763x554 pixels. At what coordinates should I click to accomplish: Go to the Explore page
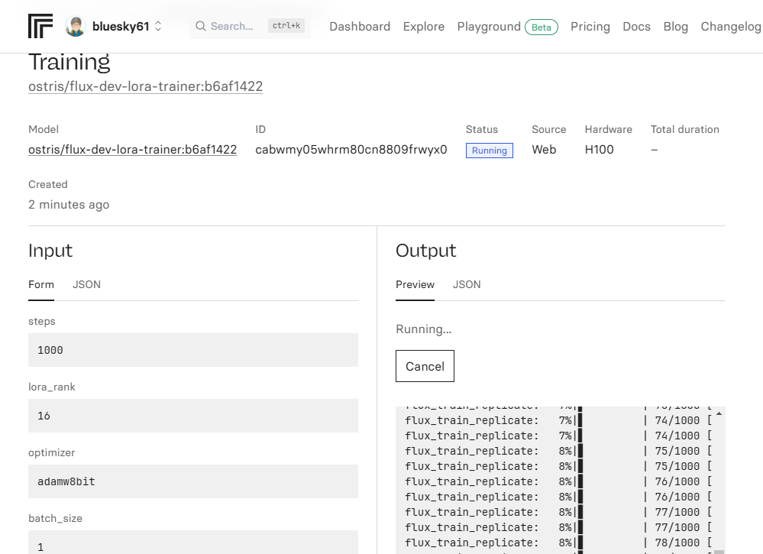[x=423, y=26]
